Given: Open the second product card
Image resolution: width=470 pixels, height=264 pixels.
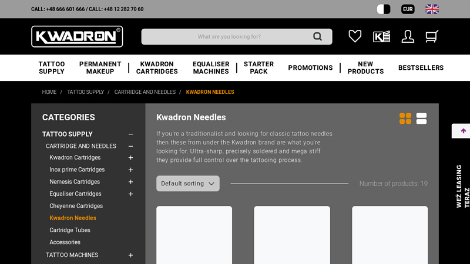Looking at the screenshot, I should pos(292,235).
